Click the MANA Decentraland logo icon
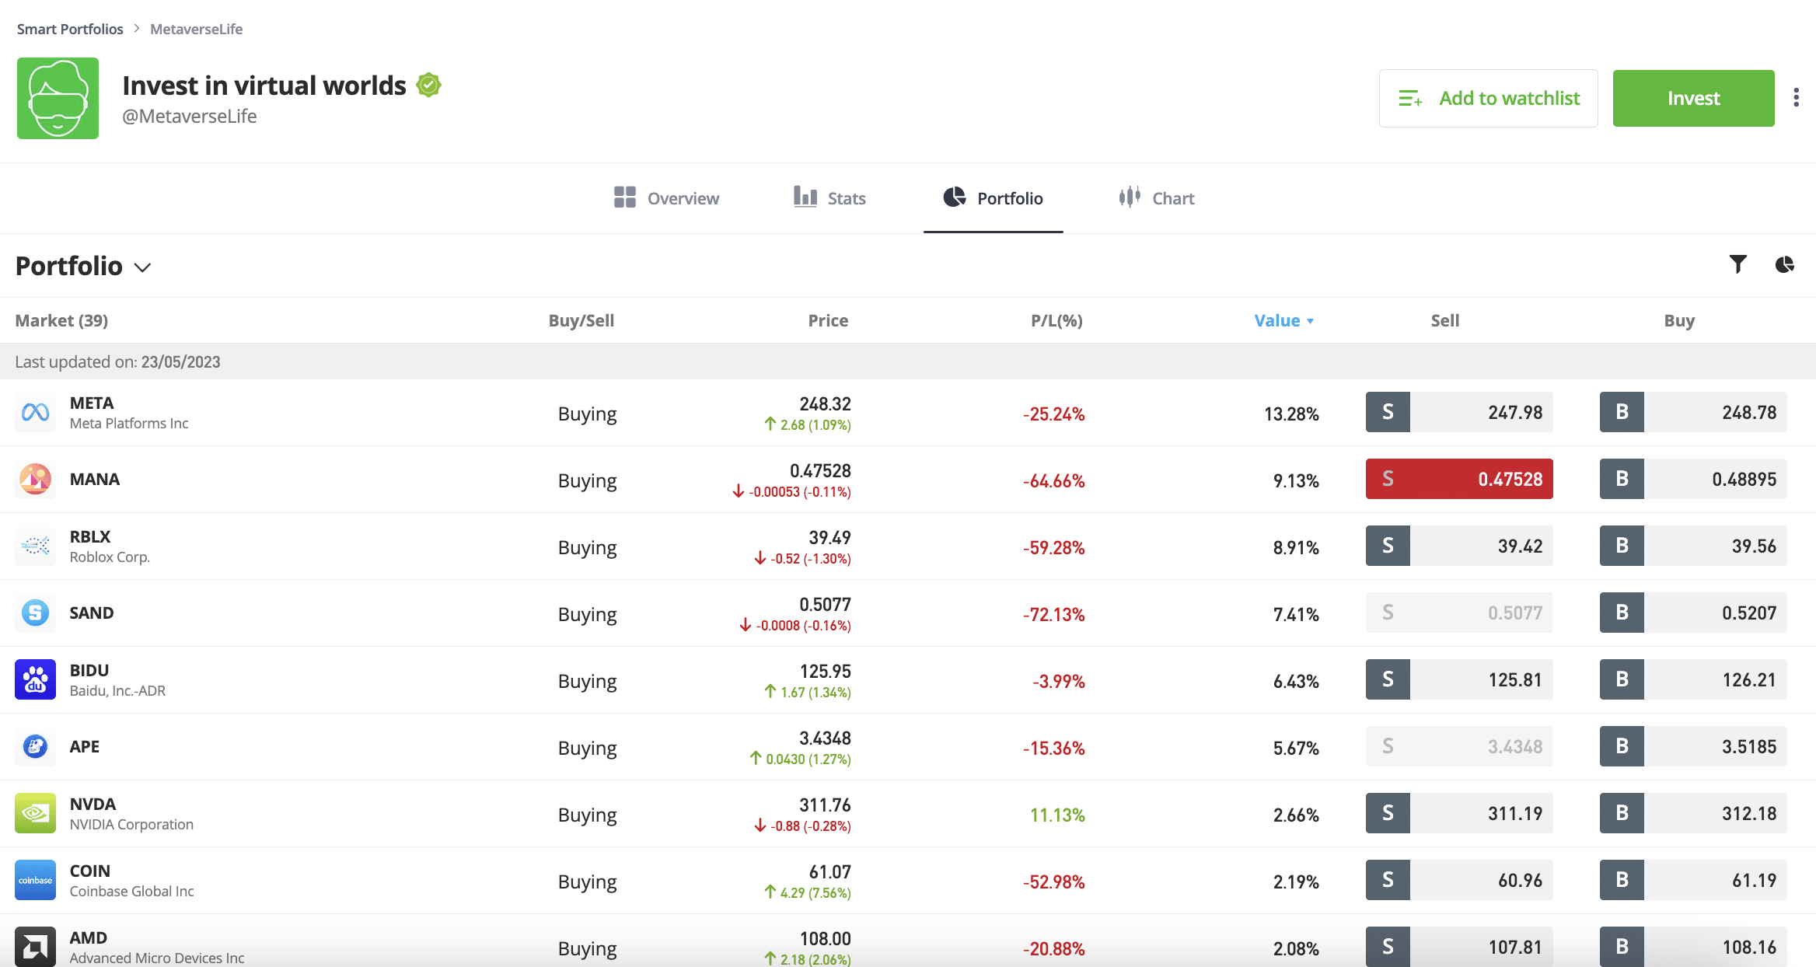 click(x=35, y=479)
